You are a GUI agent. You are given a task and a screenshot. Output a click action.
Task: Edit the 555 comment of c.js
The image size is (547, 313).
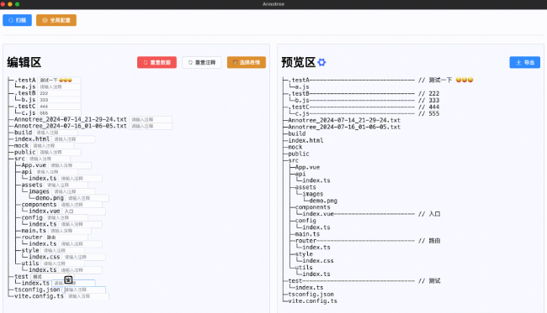coord(59,113)
